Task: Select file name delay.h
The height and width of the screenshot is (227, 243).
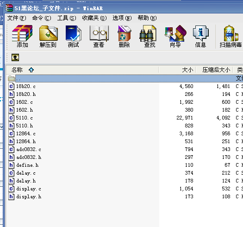Action: (x=26, y=181)
